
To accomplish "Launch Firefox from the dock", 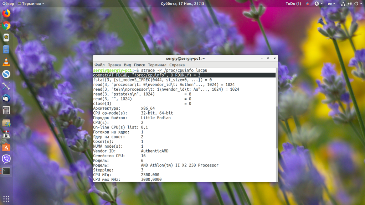I will [x=6, y=13].
